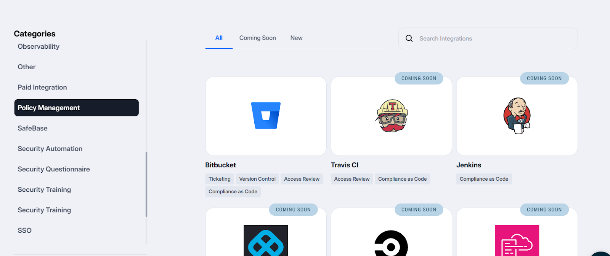Select the Paid Integration category
The width and height of the screenshot is (610, 256).
pyautogui.click(x=42, y=87)
